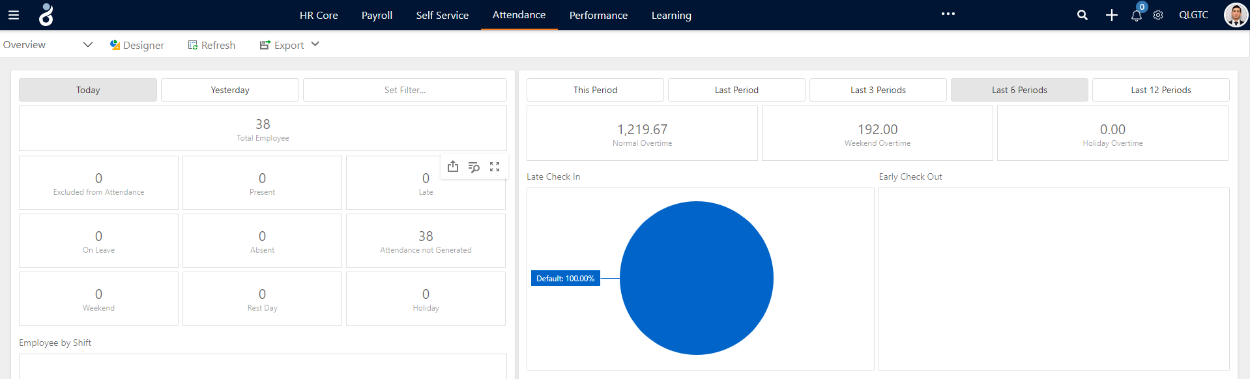Open the hamburger navigation menu
Viewport: 1250px width, 379px height.
point(14,15)
